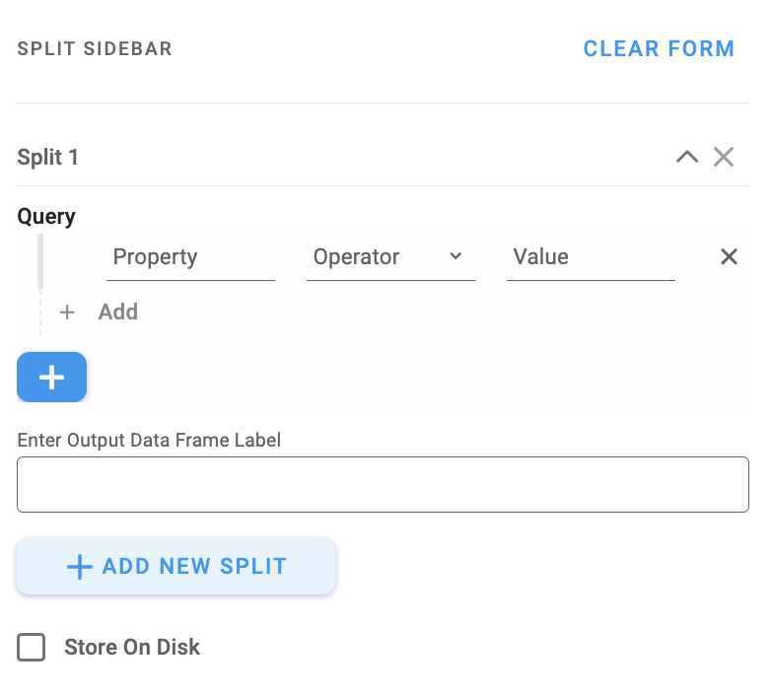Click the Operator dropdown arrow
This screenshot has width=771, height=698.
tap(456, 256)
